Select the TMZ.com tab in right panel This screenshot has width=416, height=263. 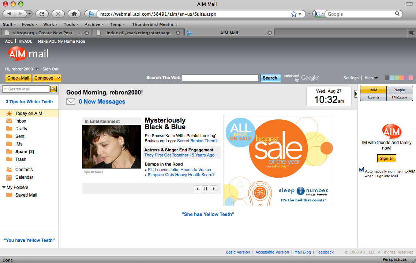tap(399, 97)
